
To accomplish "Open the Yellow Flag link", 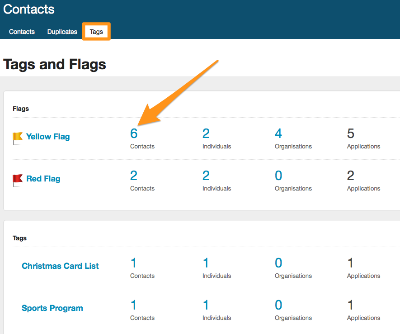I will coord(48,137).
